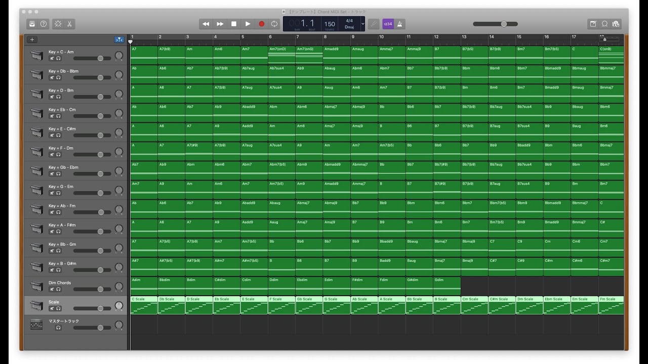The image size is (648, 364).
Task: Select the Gdim region in Dim Chords track
Action: (447, 286)
